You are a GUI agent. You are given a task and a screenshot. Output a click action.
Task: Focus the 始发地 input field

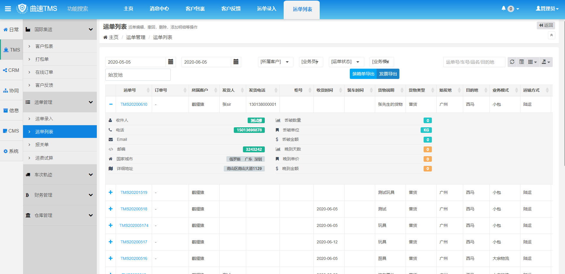pos(138,75)
